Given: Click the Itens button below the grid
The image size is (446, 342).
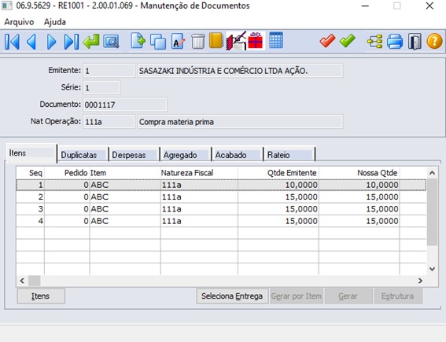Looking at the screenshot, I should pos(41,296).
